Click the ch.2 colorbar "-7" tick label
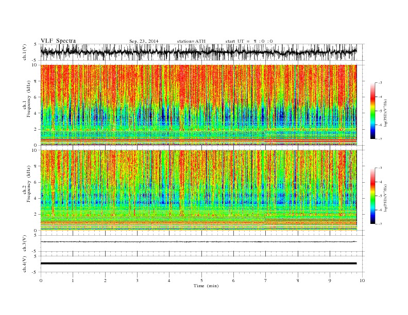 pos(380,224)
